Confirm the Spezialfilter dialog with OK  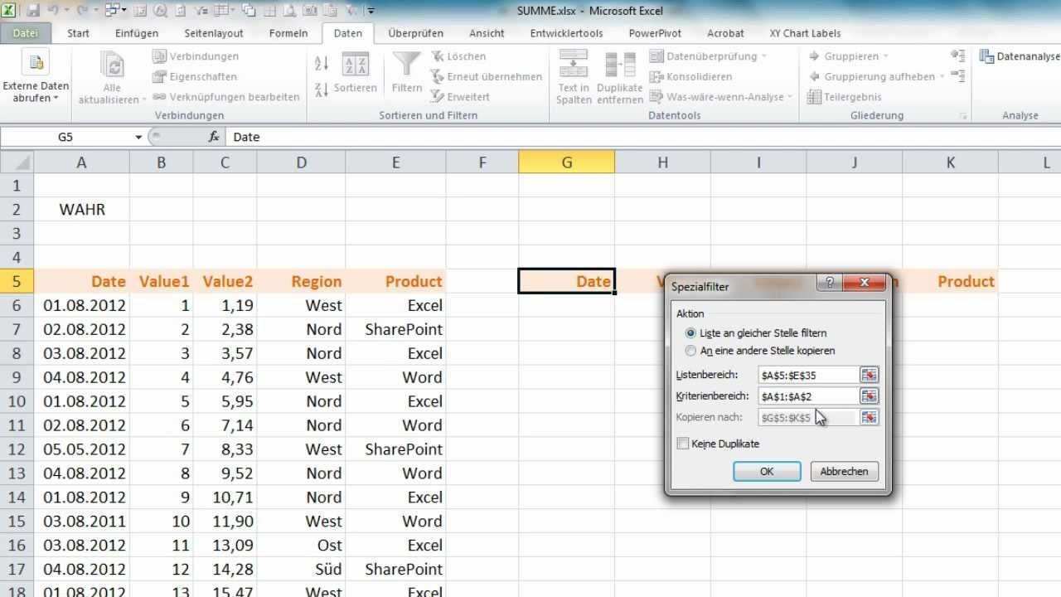coord(767,471)
